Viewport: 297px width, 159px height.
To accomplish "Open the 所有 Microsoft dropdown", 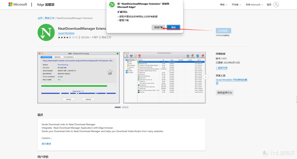I will (x=254, y=5).
